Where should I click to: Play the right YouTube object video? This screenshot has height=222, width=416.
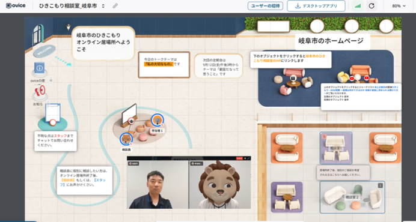(x=367, y=78)
